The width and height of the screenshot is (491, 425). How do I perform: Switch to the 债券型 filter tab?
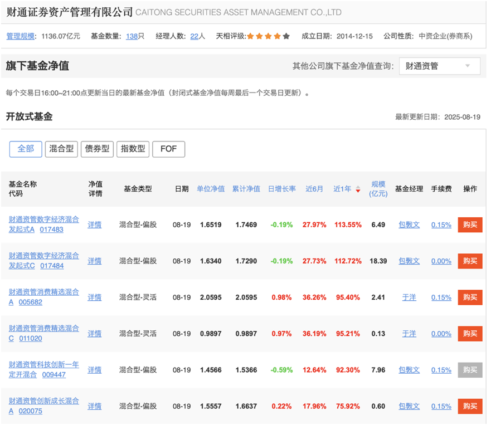(97, 149)
